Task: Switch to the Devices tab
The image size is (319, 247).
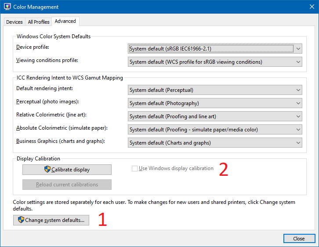Action: 14,22
